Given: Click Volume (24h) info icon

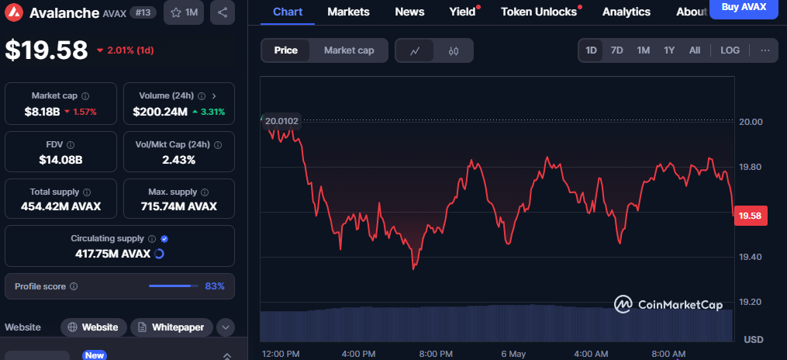Looking at the screenshot, I should pyautogui.click(x=202, y=95).
